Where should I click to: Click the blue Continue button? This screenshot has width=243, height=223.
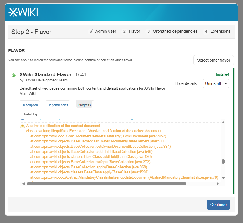click(218, 205)
